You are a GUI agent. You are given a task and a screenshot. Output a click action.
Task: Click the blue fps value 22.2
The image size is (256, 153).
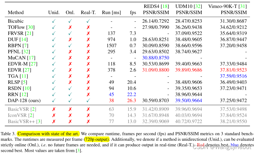click(132, 94)
